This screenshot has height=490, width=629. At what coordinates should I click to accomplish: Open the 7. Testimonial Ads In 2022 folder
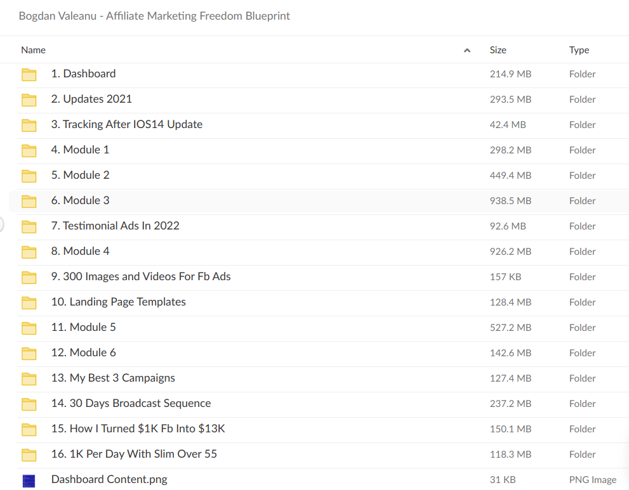pyautogui.click(x=115, y=226)
